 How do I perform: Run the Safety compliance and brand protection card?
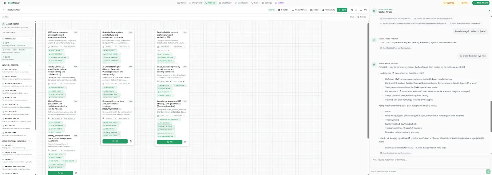61,173
